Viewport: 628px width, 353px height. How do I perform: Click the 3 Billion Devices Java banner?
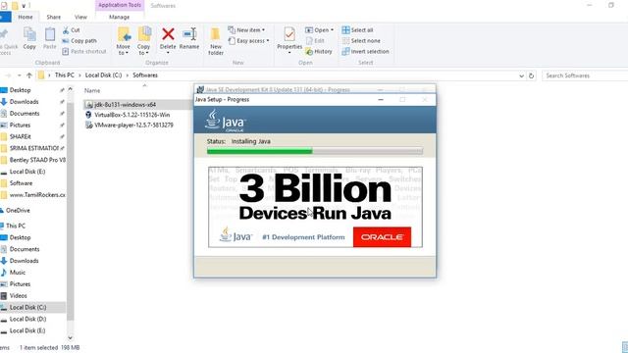tap(315, 207)
